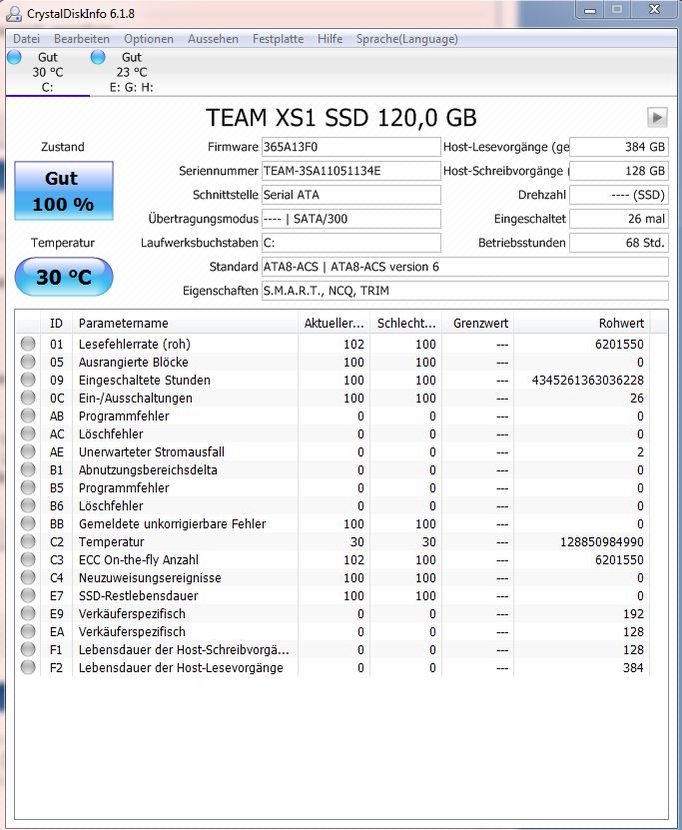Click the blue status orb of E: G: H:
The height and width of the screenshot is (830, 682).
click(x=98, y=57)
